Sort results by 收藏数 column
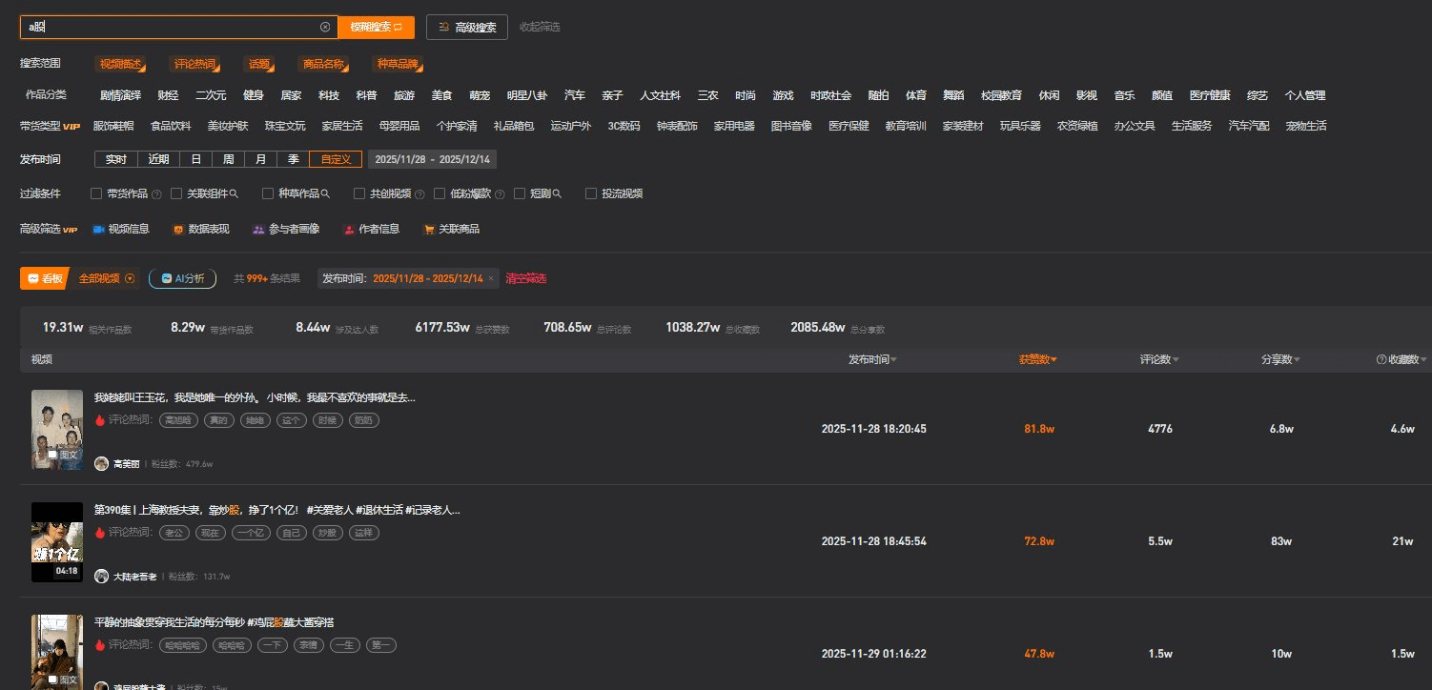Viewport: 1432px width, 690px height. tap(1407, 359)
